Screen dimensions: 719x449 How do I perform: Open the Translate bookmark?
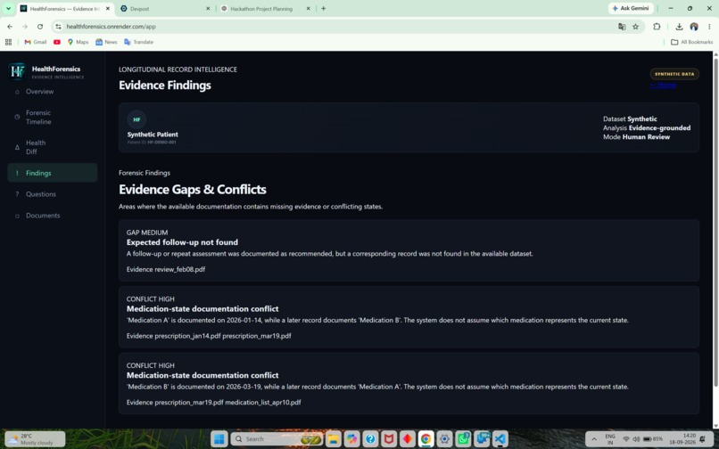pyautogui.click(x=138, y=42)
